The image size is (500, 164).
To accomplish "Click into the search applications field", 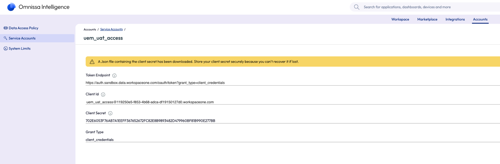I will [x=420, y=7].
